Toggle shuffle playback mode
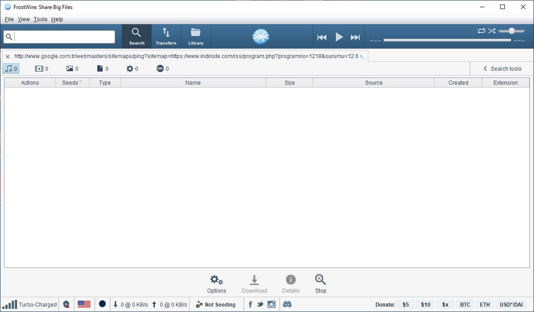The image size is (534, 312). pos(491,31)
